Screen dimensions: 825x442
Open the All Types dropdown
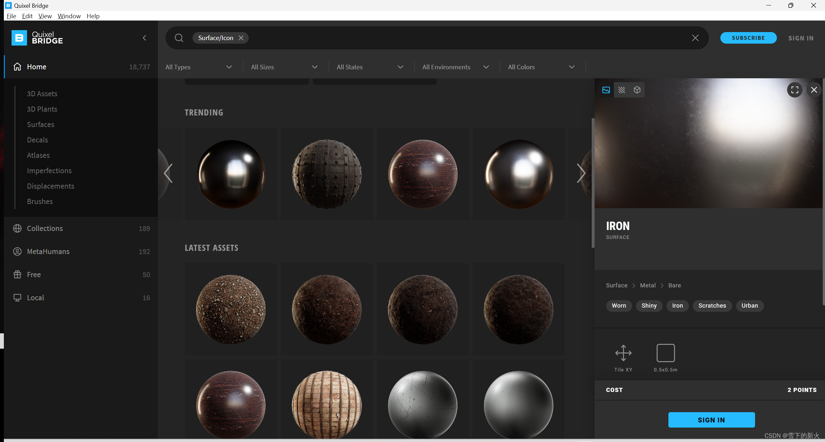click(199, 67)
